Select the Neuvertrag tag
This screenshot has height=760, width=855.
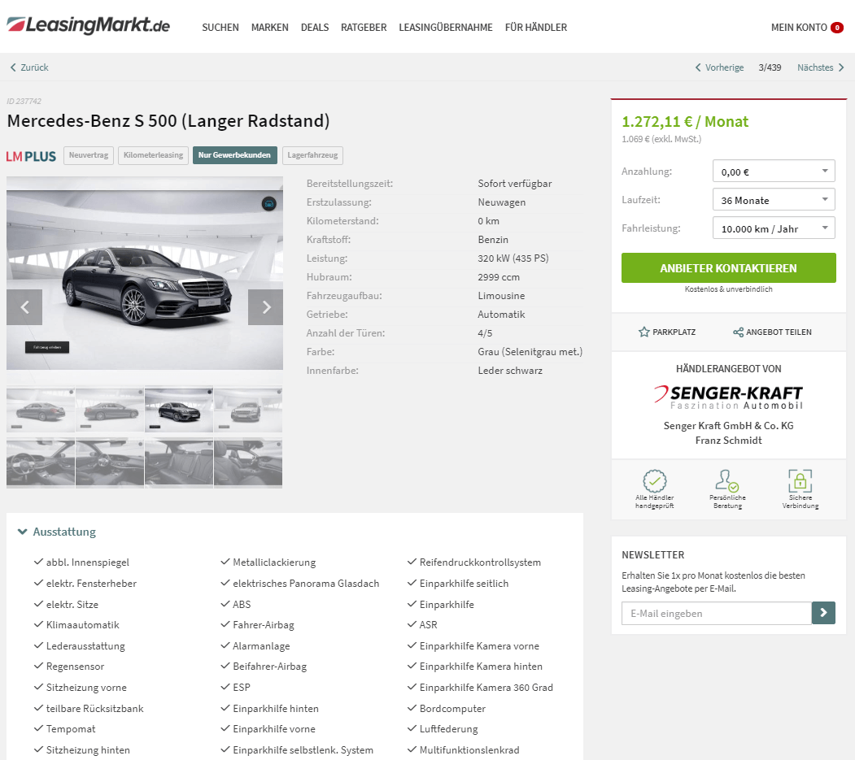(x=89, y=155)
